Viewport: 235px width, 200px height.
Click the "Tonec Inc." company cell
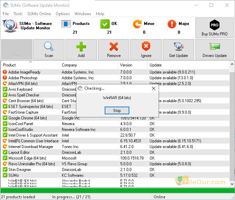pos(71,147)
